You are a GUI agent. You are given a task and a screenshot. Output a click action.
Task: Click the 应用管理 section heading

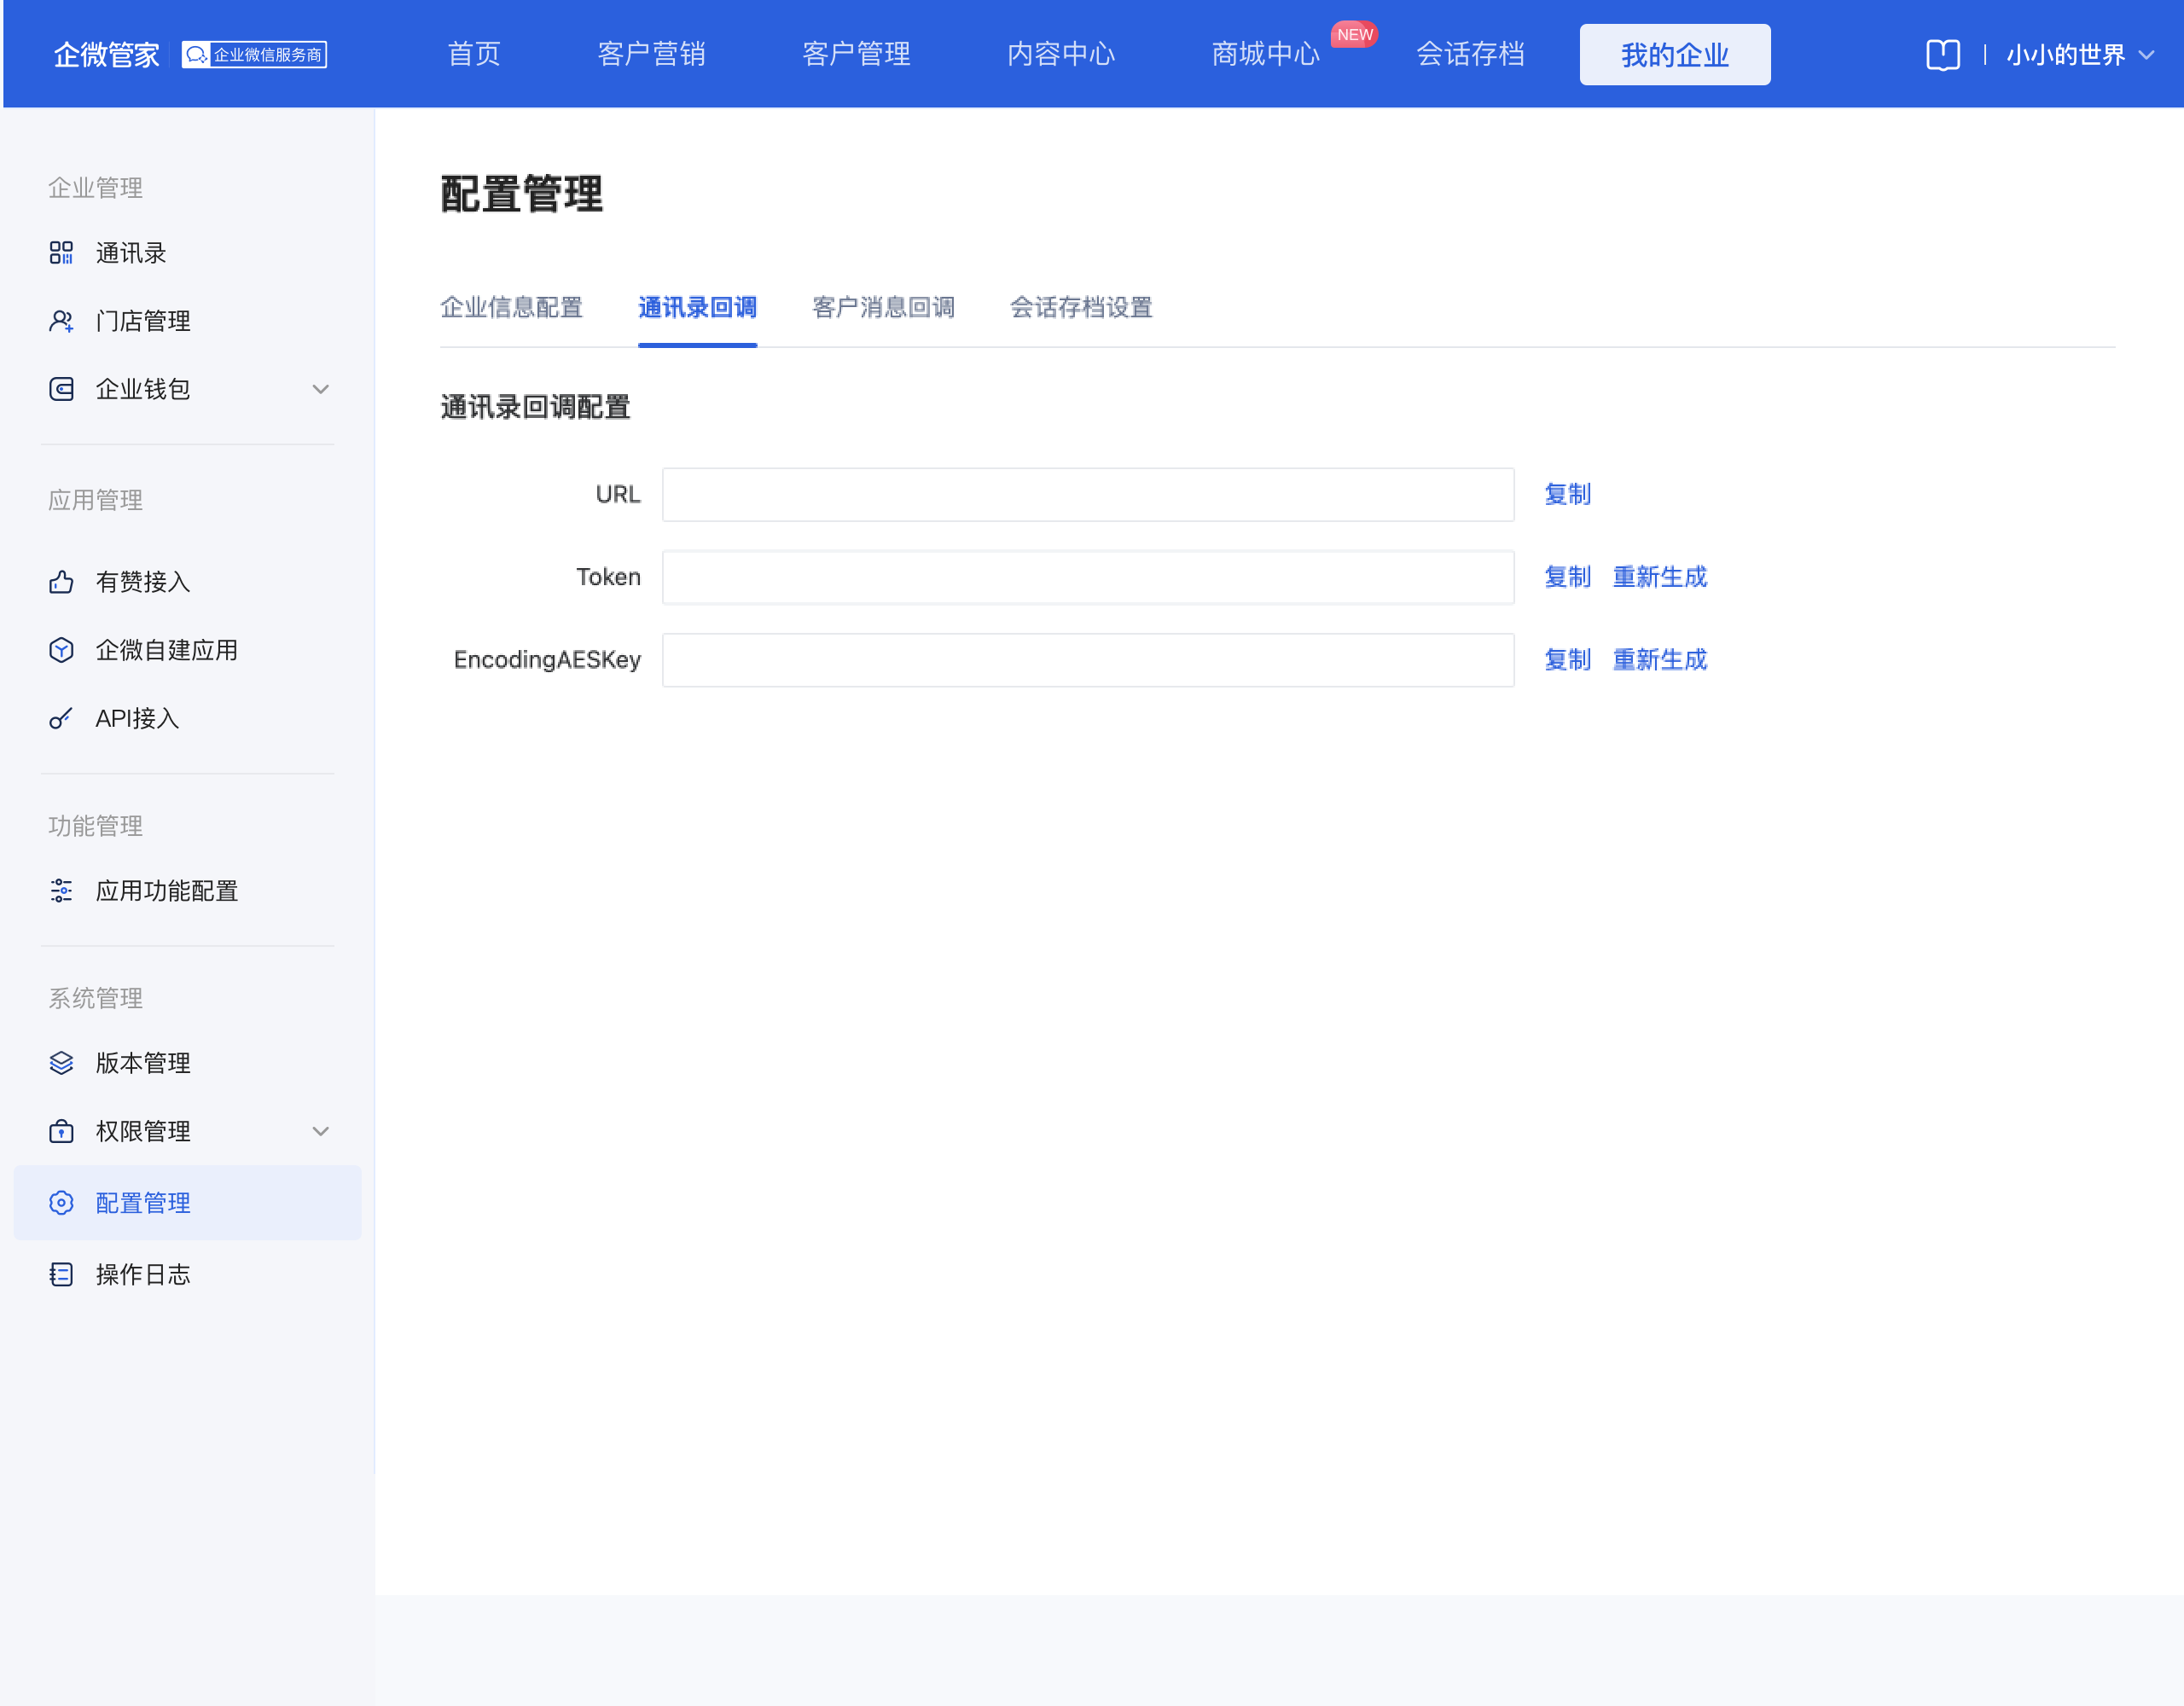tap(95, 500)
